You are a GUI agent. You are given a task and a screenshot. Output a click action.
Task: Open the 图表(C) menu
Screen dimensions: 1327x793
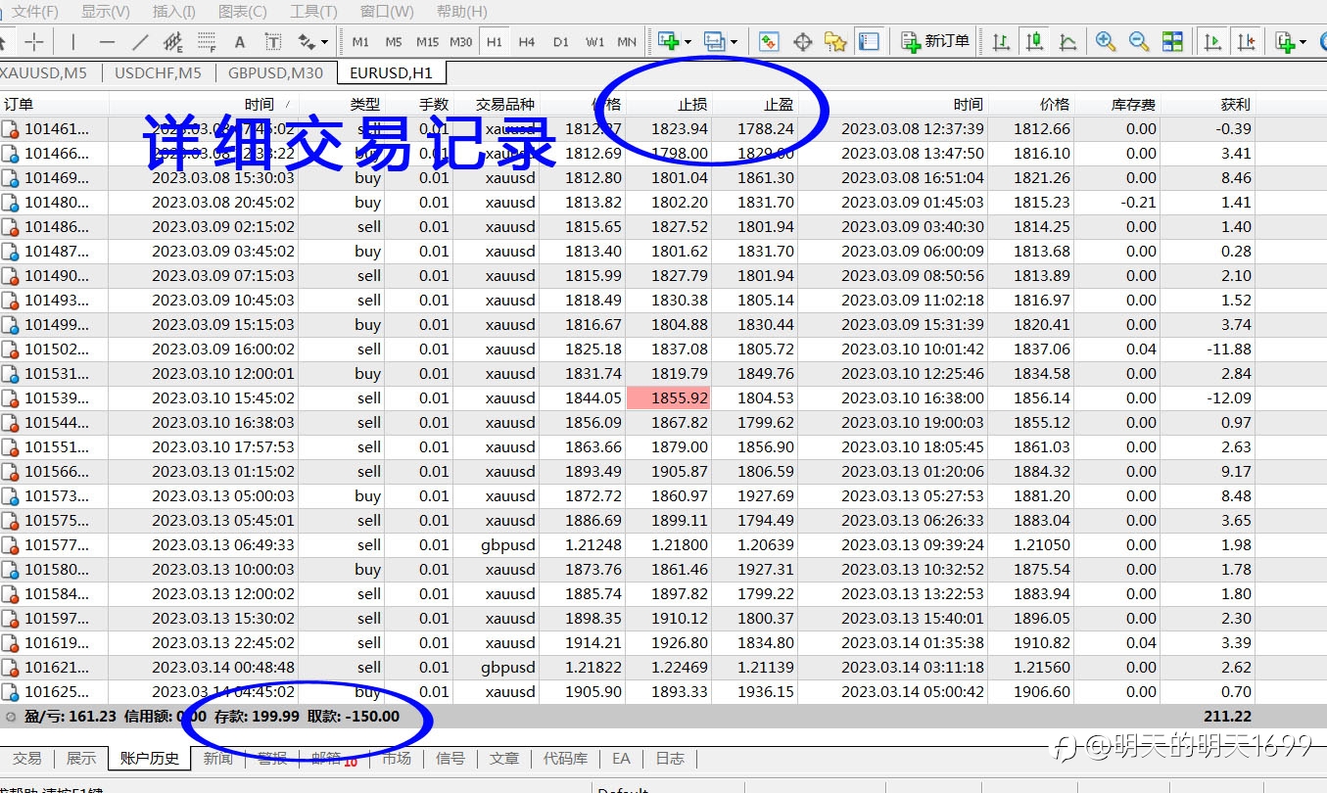pos(242,12)
